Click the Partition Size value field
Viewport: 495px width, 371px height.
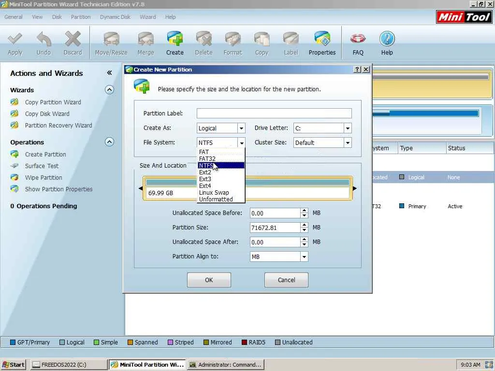coord(275,228)
